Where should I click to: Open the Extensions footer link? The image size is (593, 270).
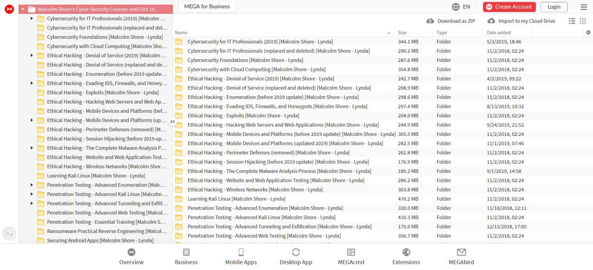coord(406,262)
